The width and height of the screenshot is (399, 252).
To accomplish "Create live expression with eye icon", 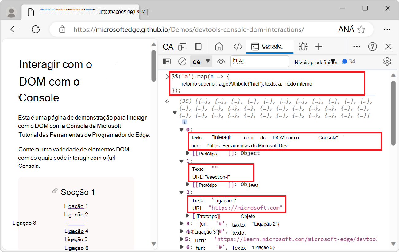I will tap(221, 62).
